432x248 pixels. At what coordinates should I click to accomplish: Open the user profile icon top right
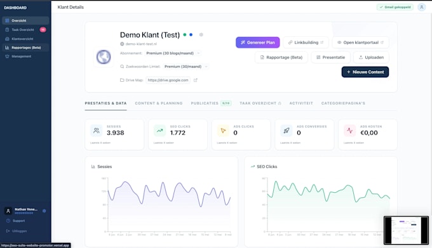(422, 7)
